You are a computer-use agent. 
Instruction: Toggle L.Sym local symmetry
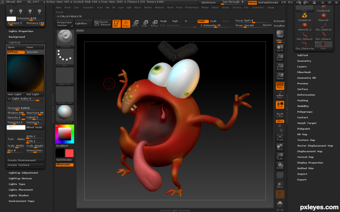point(280,115)
